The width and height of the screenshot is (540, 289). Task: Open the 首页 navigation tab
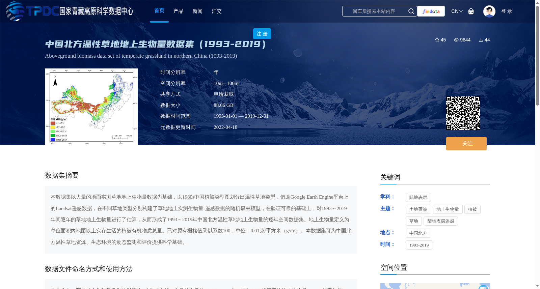(159, 11)
